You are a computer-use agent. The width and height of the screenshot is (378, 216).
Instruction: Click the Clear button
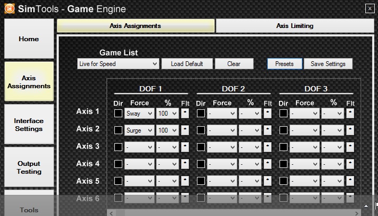point(234,64)
